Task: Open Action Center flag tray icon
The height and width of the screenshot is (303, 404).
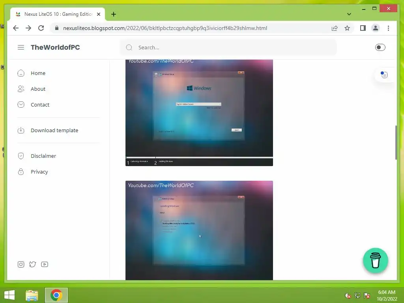Action: click(x=367, y=296)
